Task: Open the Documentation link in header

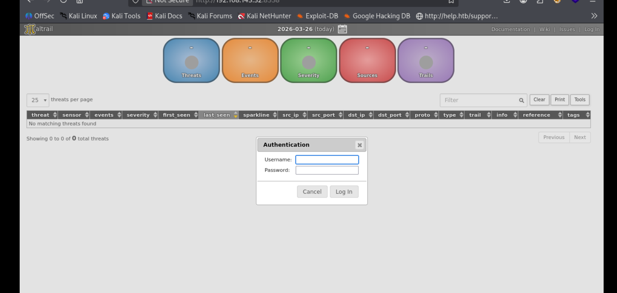Action: click(x=510, y=29)
